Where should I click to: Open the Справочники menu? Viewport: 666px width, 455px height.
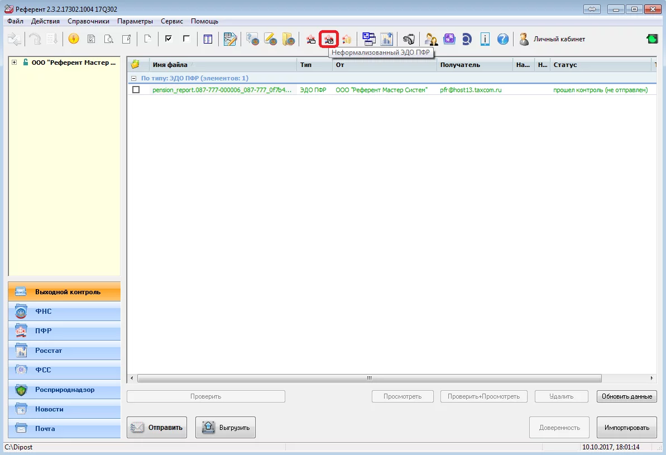(x=88, y=21)
